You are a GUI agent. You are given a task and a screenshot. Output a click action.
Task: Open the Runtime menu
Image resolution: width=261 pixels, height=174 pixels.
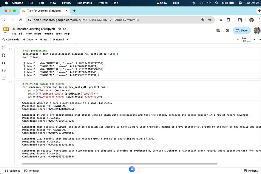point(48,34)
